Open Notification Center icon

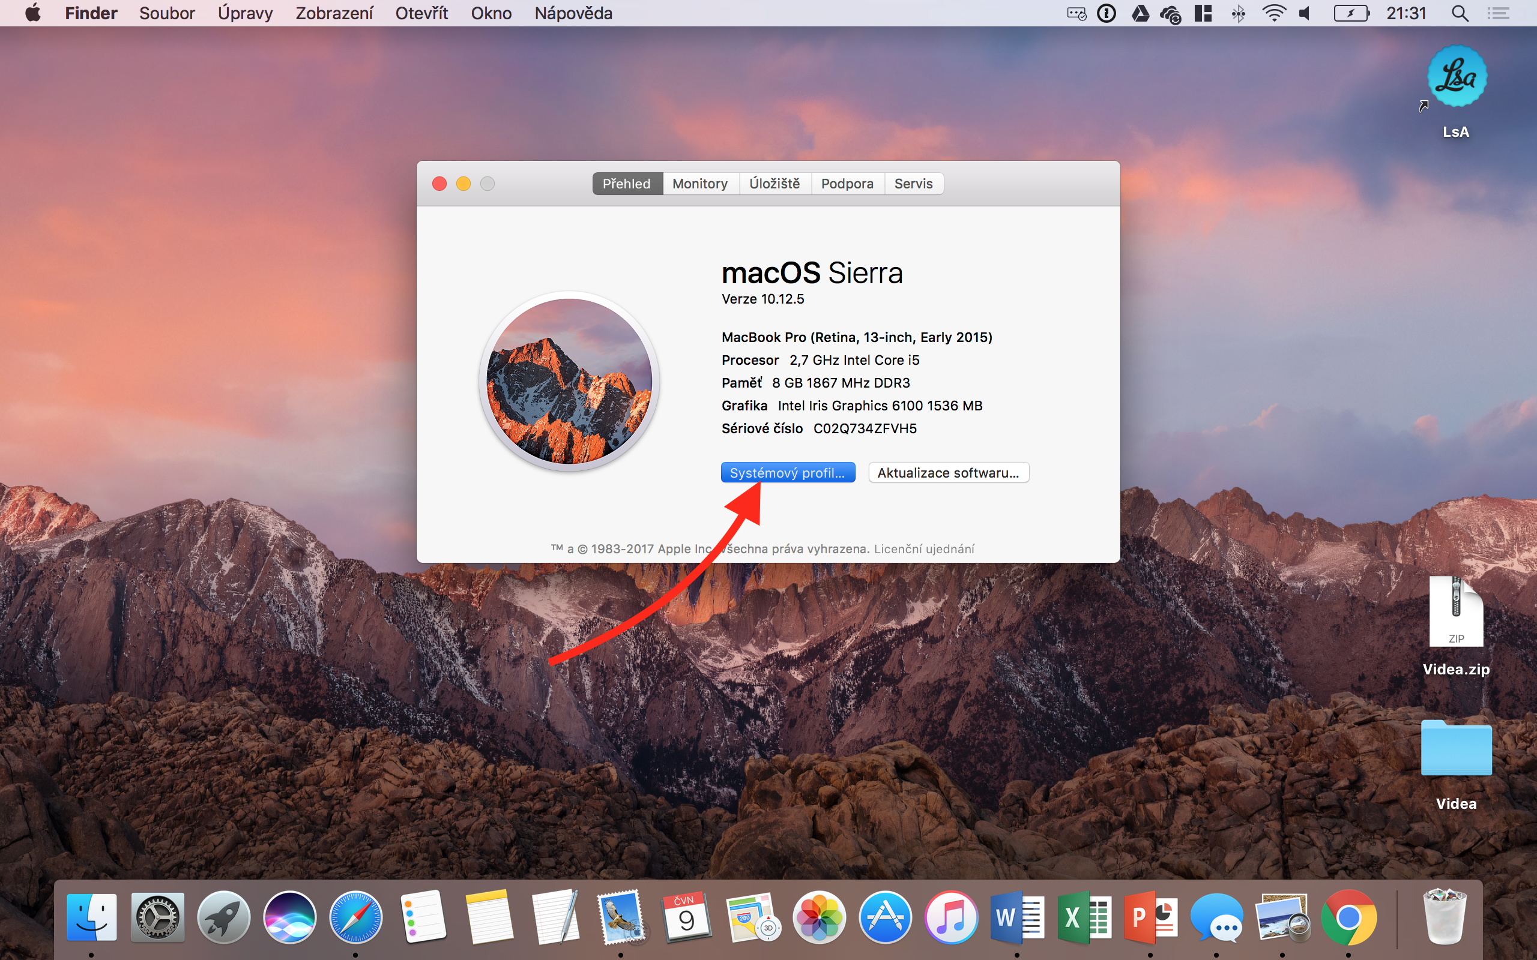[1498, 13]
